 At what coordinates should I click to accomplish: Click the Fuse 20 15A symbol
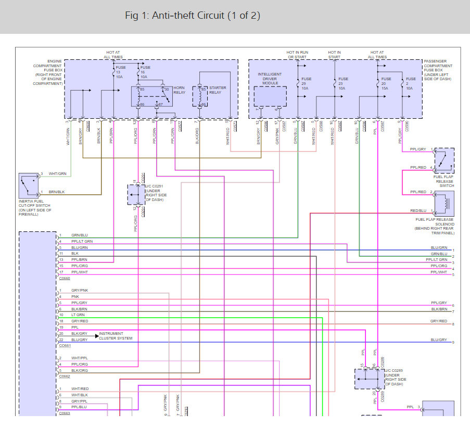376,82
